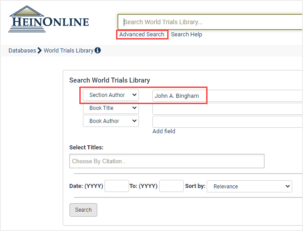This screenshot has height=231, width=303.
Task: Focus the Search World Trials Library box
Action: [x=210, y=22]
